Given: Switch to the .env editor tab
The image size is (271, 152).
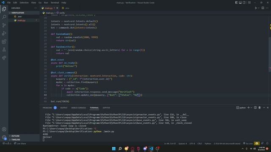Looking at the screenshot, I should (66, 8).
